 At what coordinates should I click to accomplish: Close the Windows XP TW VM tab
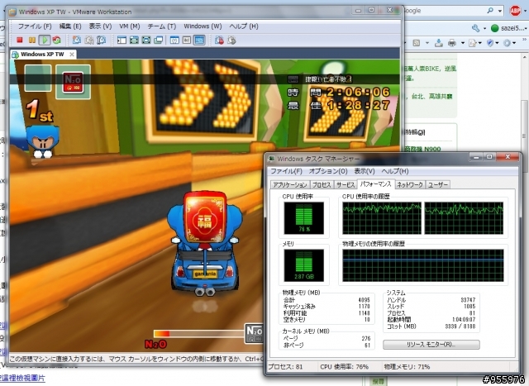[x=72, y=55]
